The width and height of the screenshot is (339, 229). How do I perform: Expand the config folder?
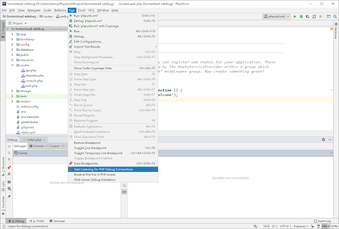12,44
